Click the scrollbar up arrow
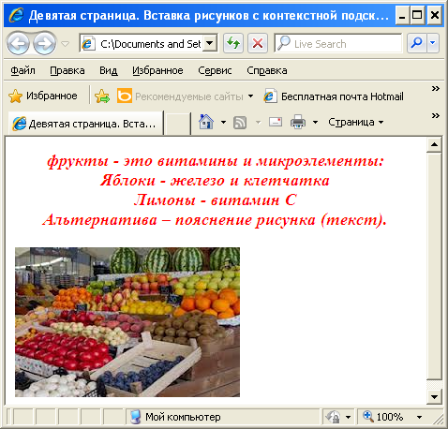This screenshot has width=448, height=429. [434, 144]
